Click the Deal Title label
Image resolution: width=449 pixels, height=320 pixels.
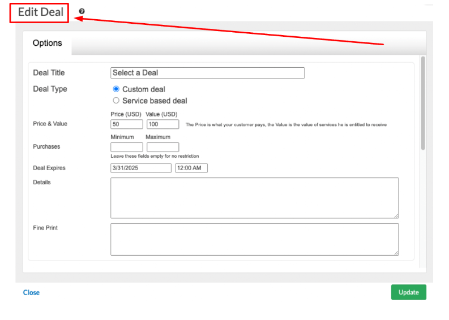pos(49,72)
